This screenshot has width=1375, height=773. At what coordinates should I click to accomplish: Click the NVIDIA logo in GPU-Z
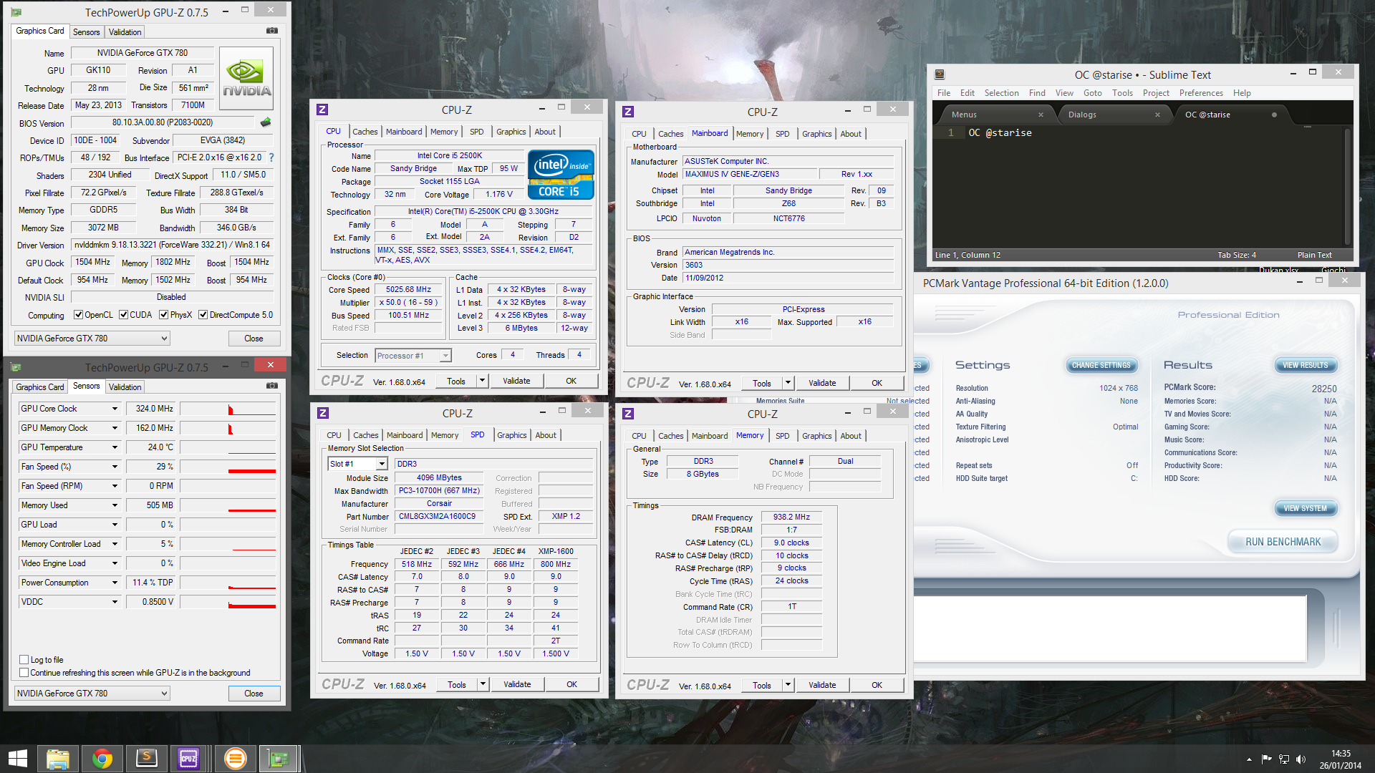pyautogui.click(x=246, y=78)
